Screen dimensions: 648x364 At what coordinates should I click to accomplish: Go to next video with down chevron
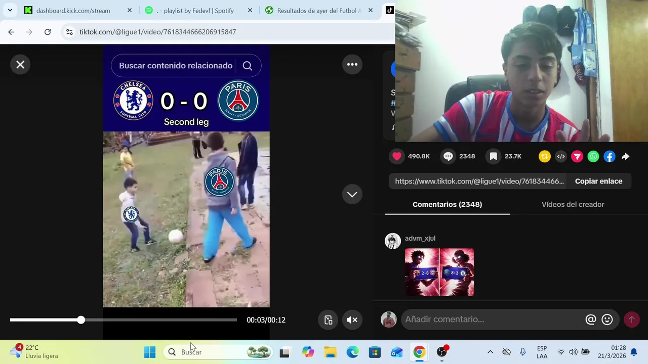(x=352, y=194)
